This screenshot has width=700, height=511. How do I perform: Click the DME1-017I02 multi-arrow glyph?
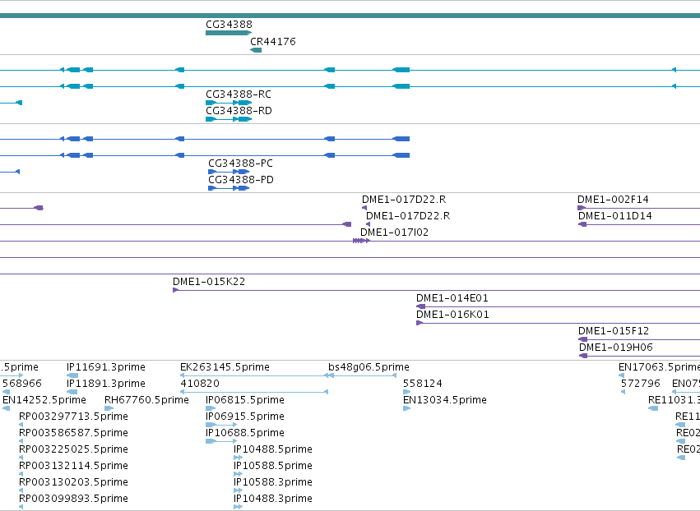[361, 241]
